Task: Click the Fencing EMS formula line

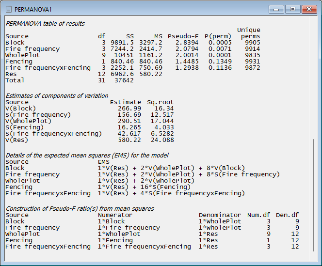Action: (144, 187)
